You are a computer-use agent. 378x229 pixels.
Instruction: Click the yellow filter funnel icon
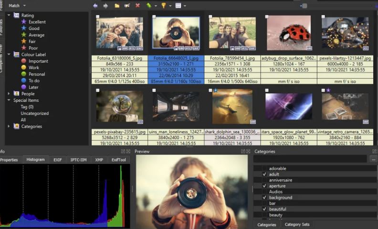163,6
